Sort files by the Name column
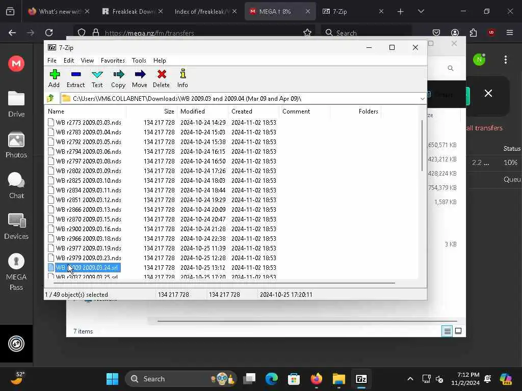 (x=86, y=111)
